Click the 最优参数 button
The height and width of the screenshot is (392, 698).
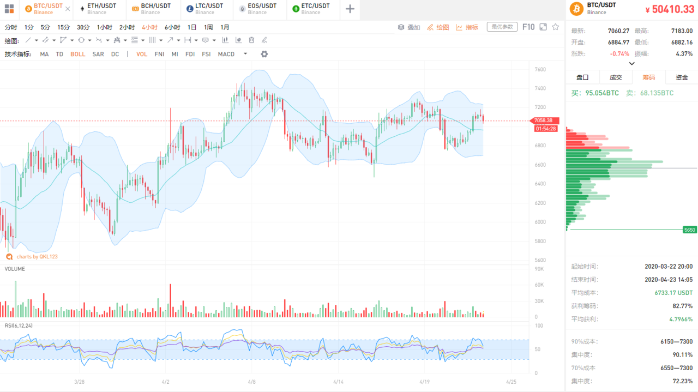pos(502,27)
